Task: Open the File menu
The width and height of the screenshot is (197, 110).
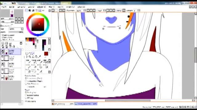Action: pos(4,7)
